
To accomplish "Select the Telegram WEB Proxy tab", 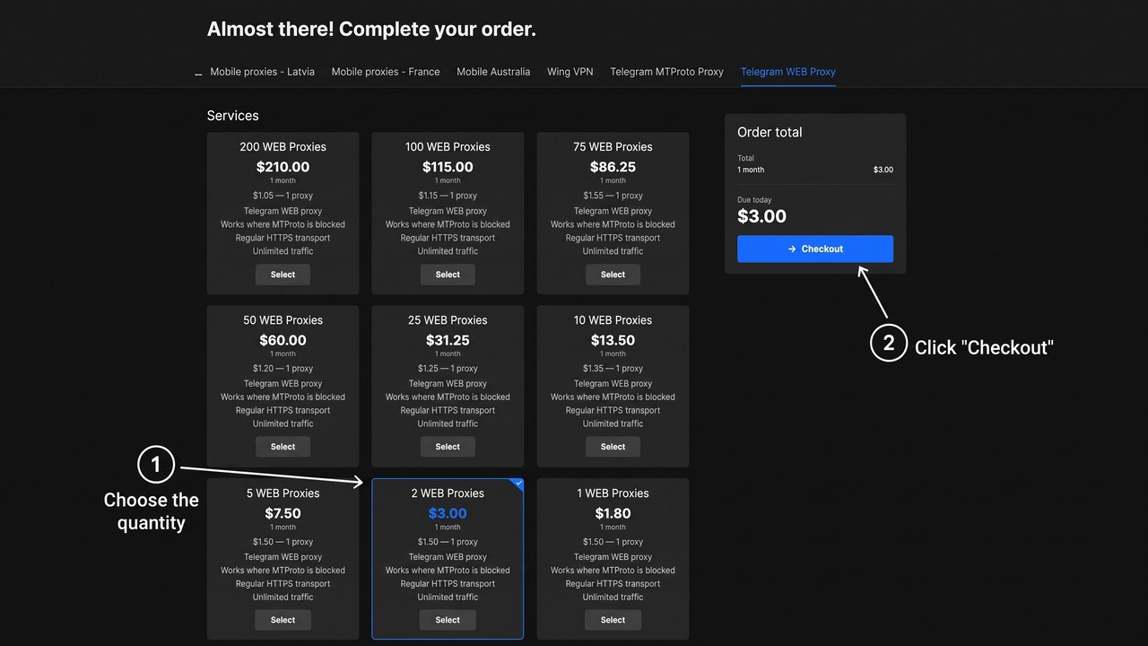I will click(788, 72).
